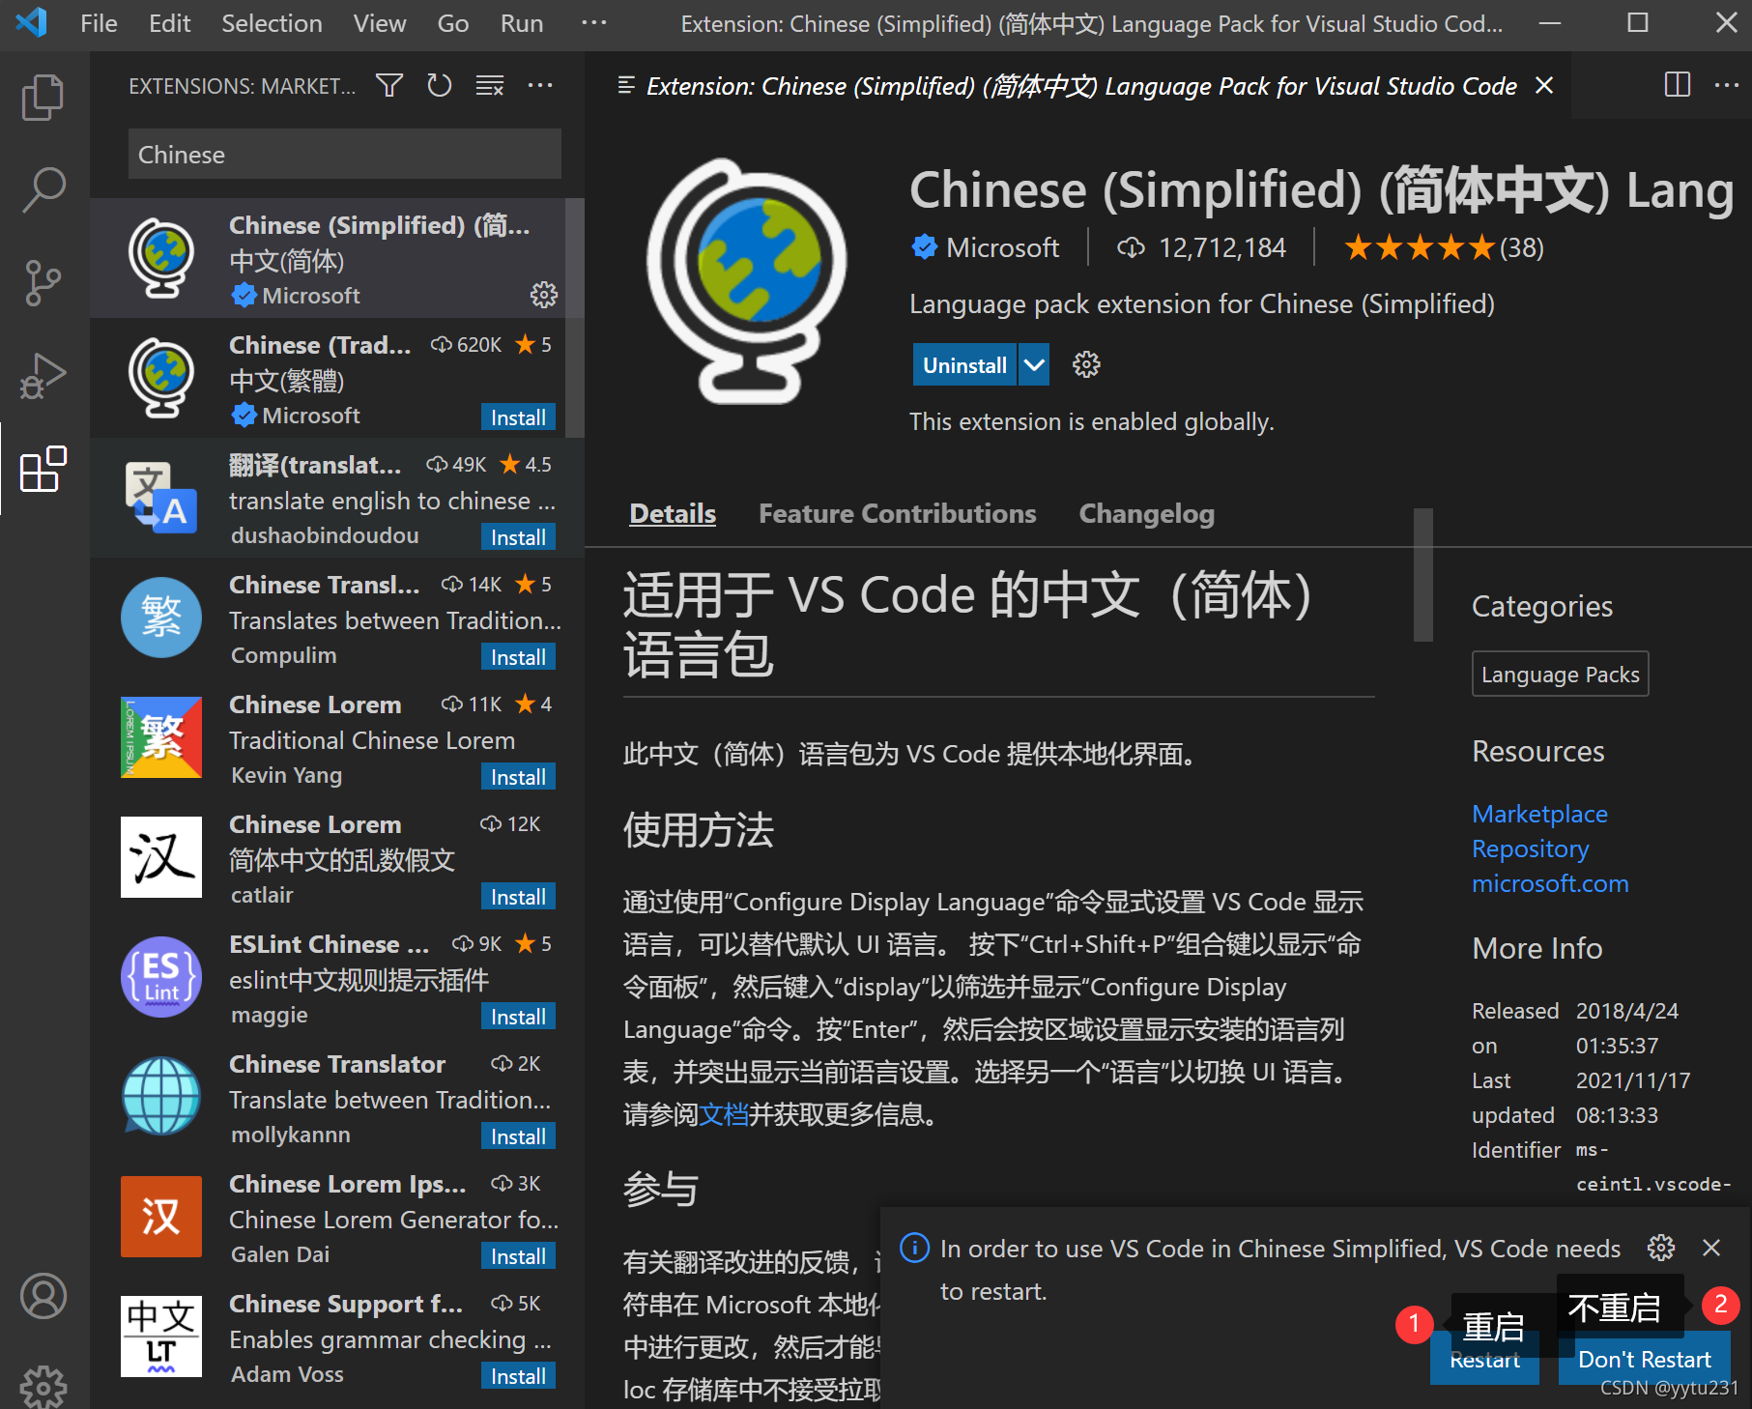Uninstall the Chinese Simplified language pack
The height and width of the screenshot is (1409, 1752).
click(x=964, y=364)
